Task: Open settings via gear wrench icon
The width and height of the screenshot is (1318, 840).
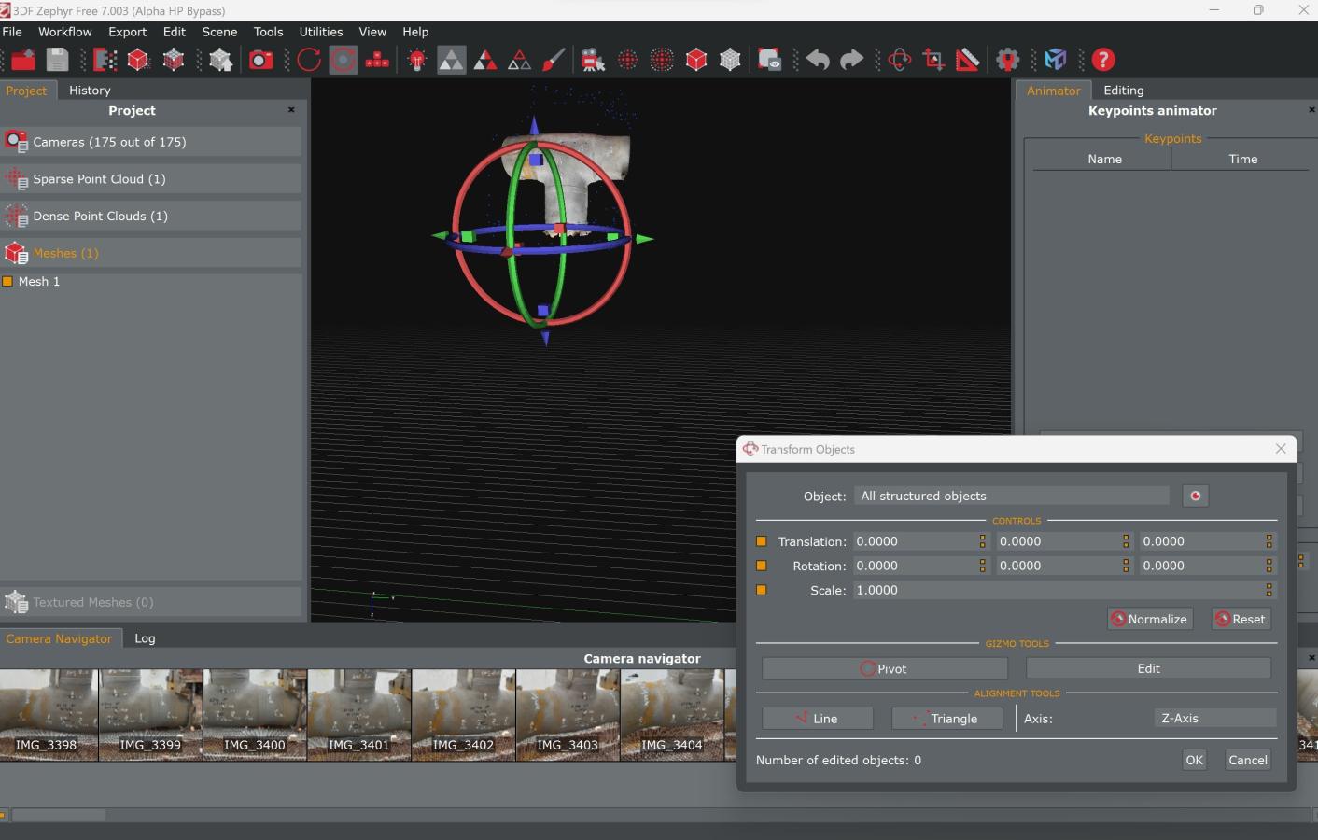Action: [1008, 60]
